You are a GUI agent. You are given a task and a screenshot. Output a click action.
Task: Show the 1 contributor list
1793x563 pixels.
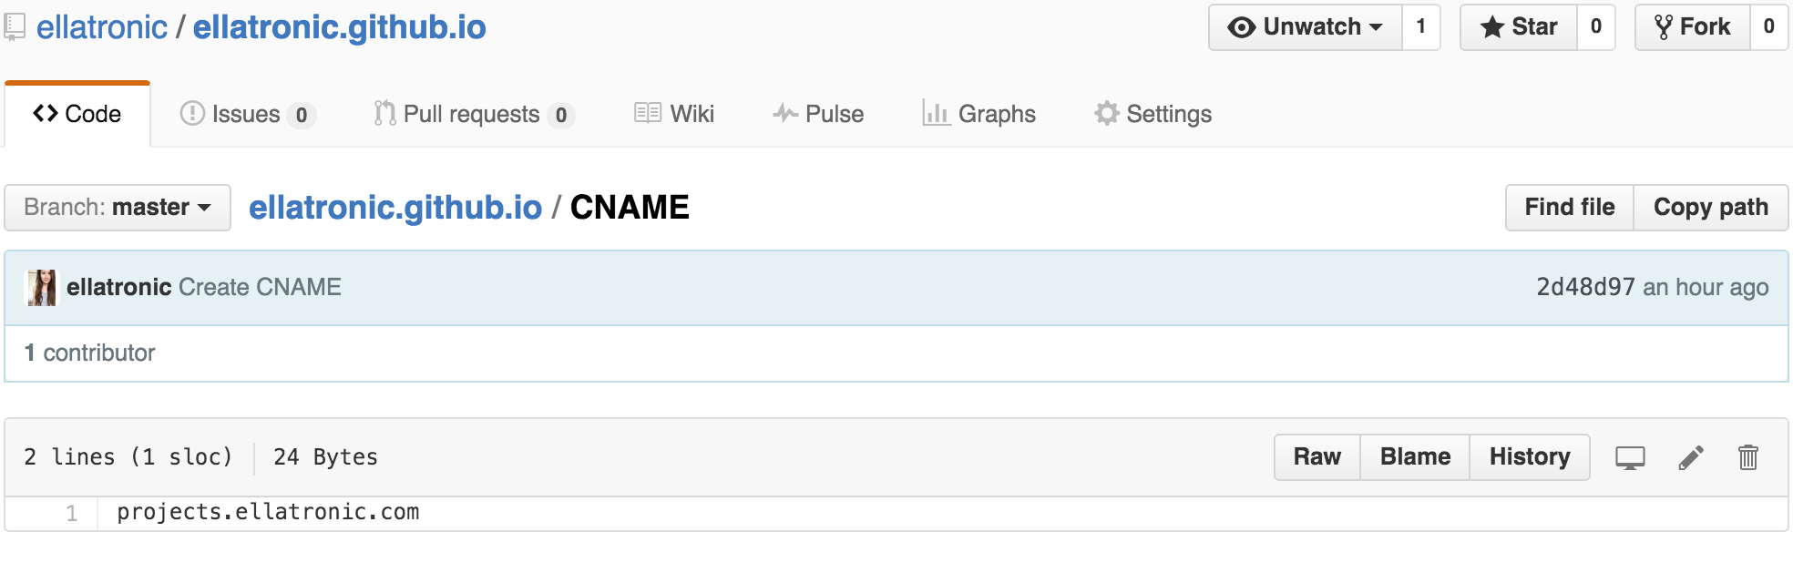point(89,353)
